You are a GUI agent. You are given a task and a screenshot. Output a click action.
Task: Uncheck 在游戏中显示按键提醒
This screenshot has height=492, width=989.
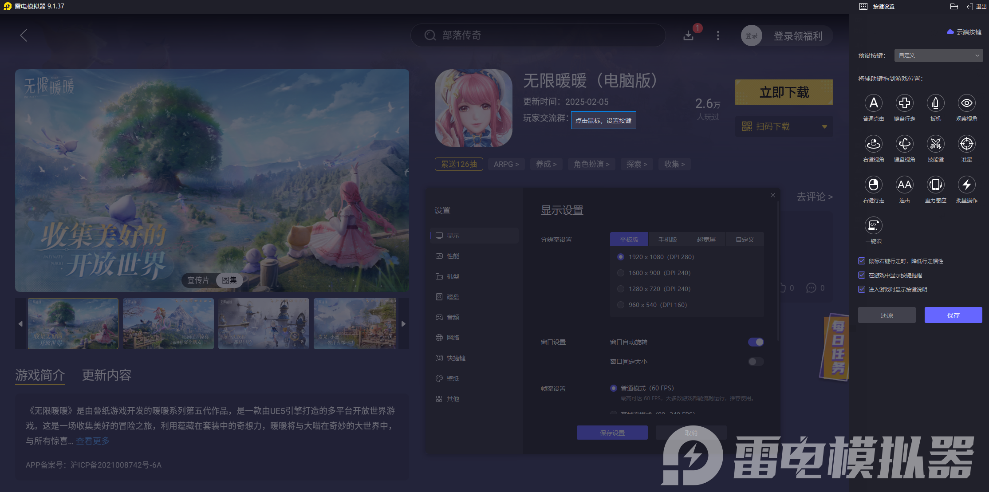(x=861, y=275)
